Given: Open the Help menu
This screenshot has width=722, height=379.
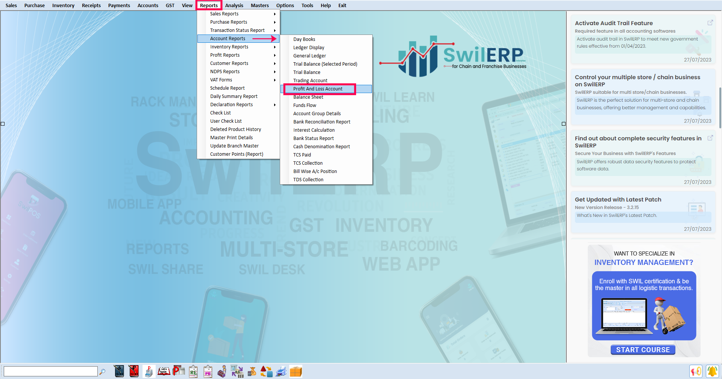Looking at the screenshot, I should point(326,5).
